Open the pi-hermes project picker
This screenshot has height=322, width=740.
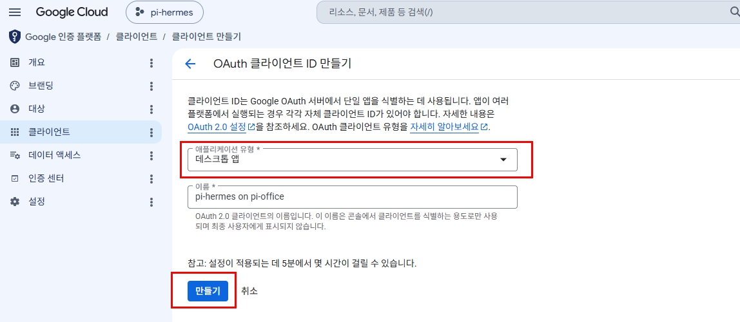pyautogui.click(x=164, y=12)
